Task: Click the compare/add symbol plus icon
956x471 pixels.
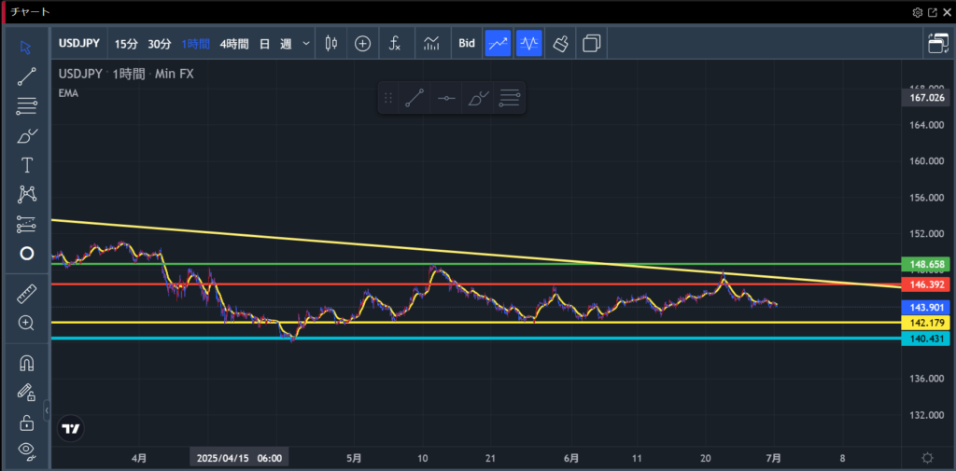Action: pos(363,43)
